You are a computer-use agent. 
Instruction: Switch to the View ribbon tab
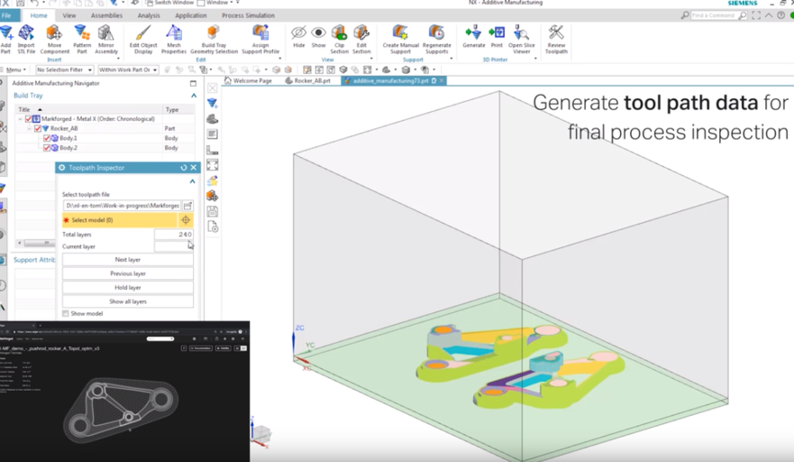tap(68, 15)
